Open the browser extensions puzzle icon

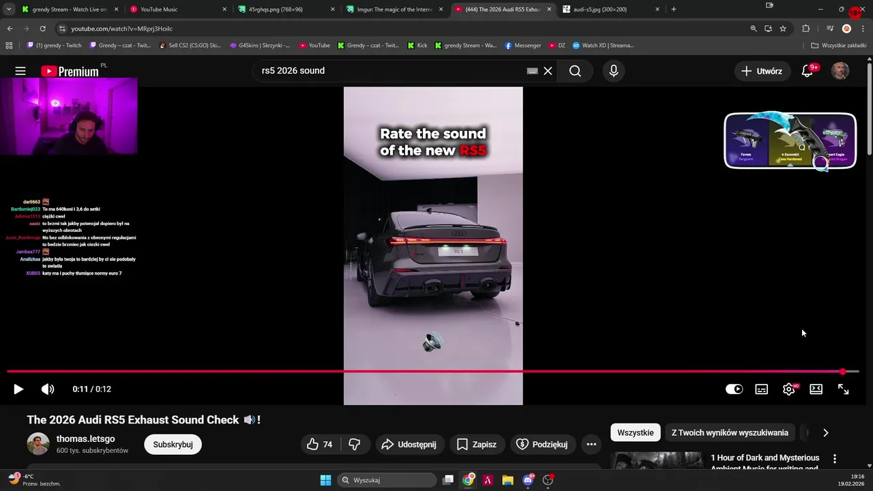click(x=806, y=29)
